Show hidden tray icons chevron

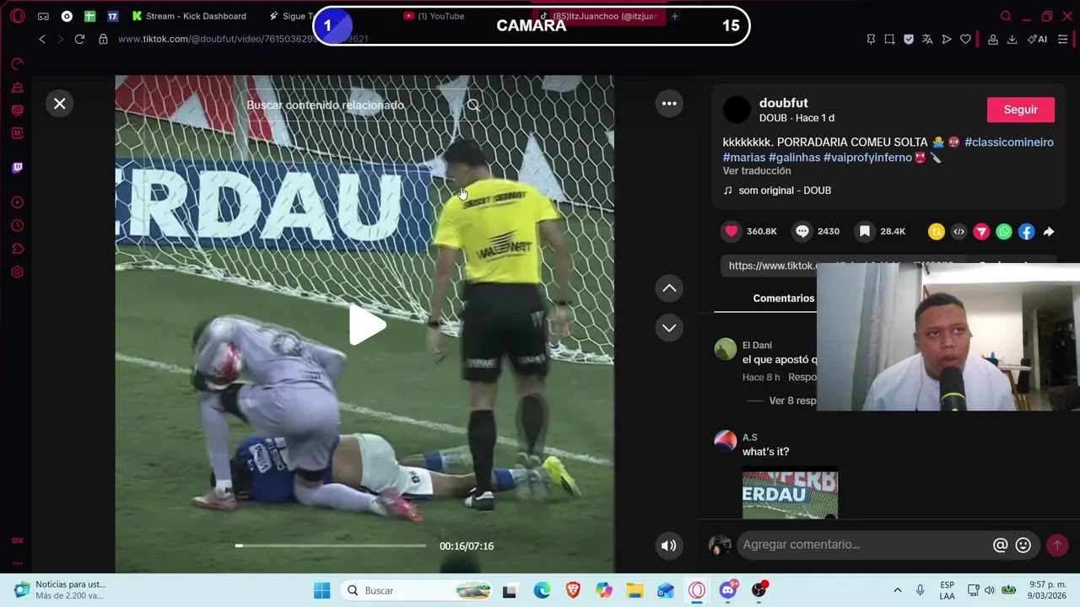pyautogui.click(x=897, y=590)
